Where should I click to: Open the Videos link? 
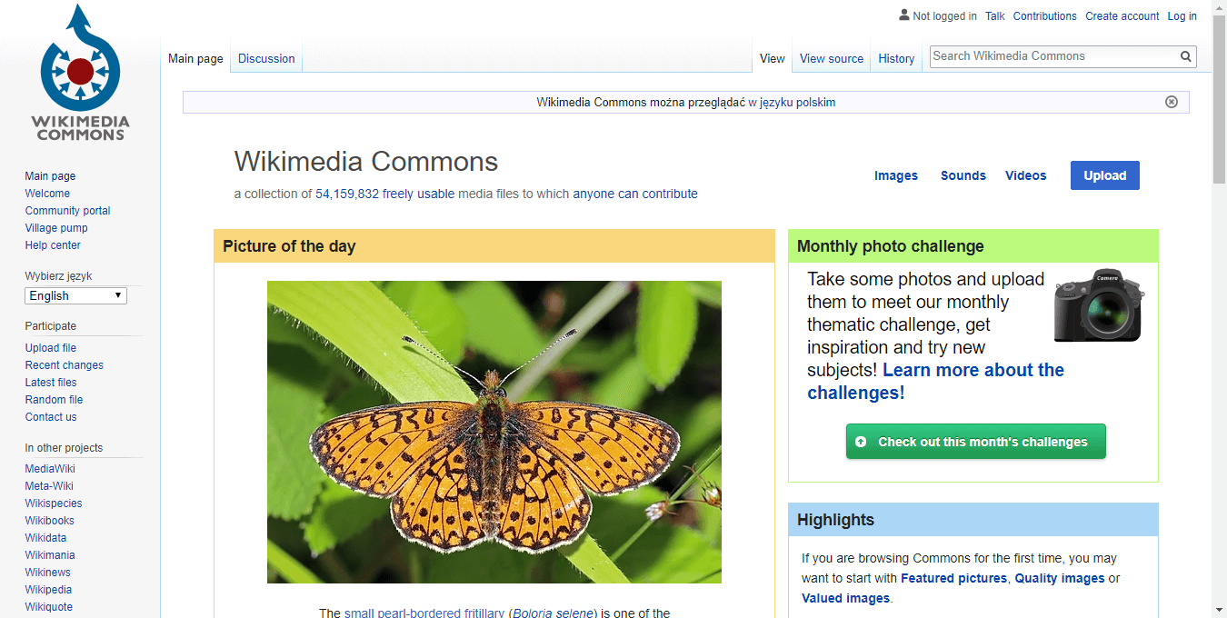coord(1025,176)
